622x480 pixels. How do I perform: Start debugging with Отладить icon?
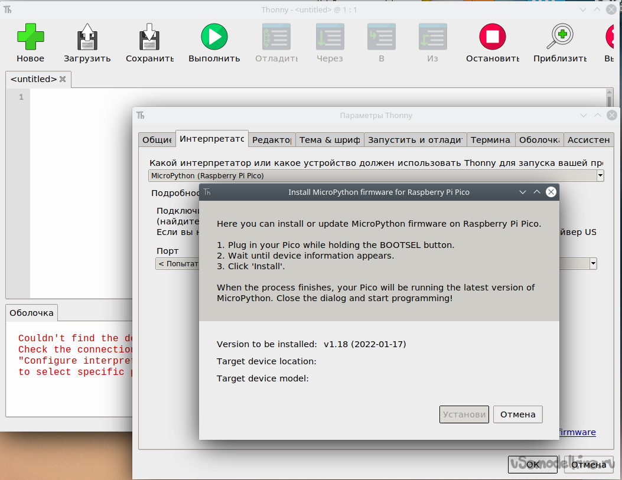276,37
